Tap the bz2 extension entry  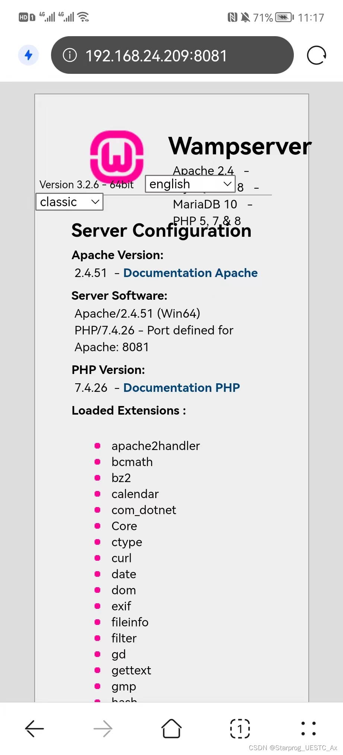(121, 478)
